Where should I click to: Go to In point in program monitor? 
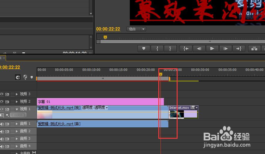(x=186, y=48)
